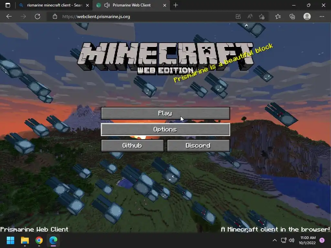Launch Google Chrome from the taskbar
331x248 pixels.
[x=39, y=240]
